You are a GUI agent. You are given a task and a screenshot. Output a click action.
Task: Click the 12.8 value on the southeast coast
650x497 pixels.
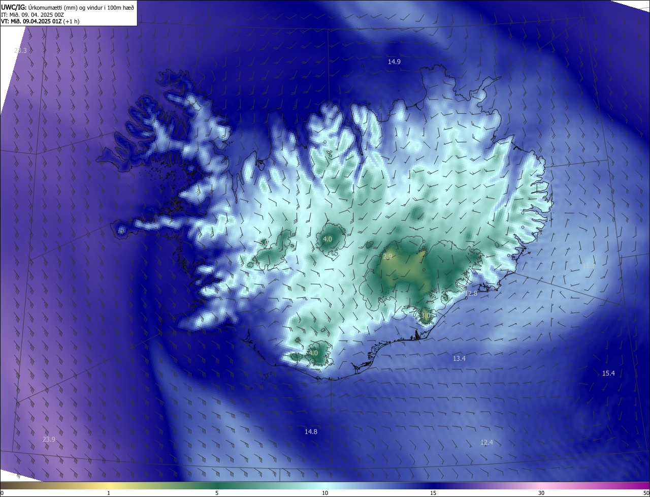coord(471,294)
